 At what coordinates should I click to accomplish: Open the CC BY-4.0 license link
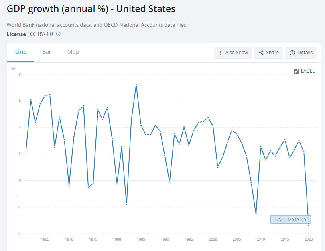41,34
